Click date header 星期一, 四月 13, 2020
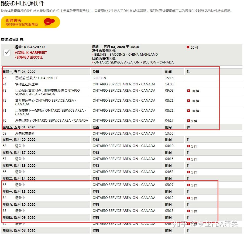 click(19, 191)
